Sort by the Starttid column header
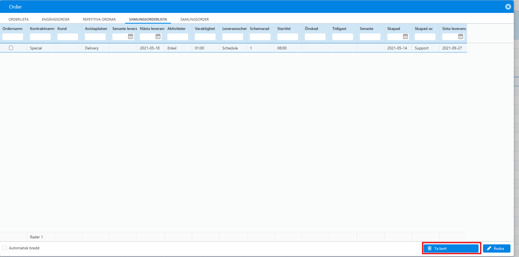This screenshot has width=519, height=257. (284, 29)
